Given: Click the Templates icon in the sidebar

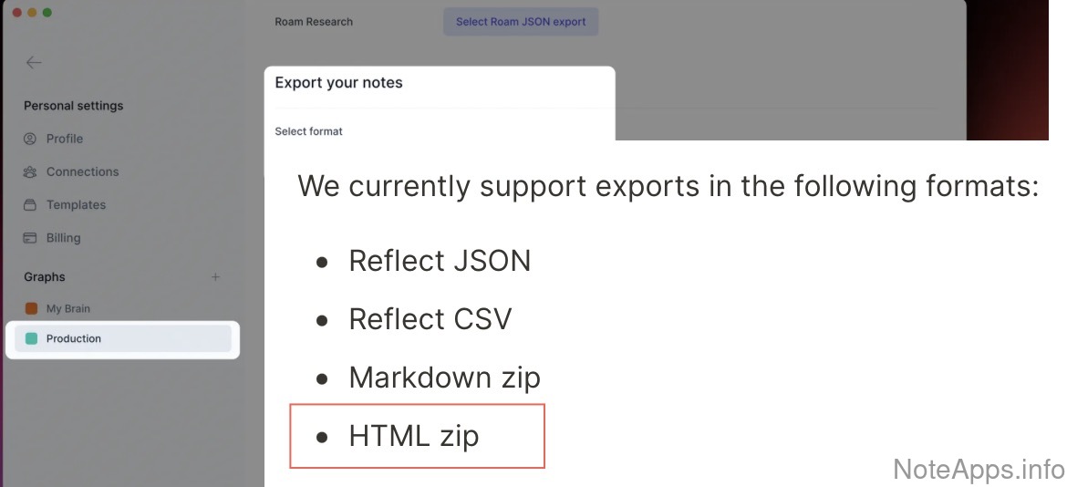Looking at the screenshot, I should (x=30, y=205).
